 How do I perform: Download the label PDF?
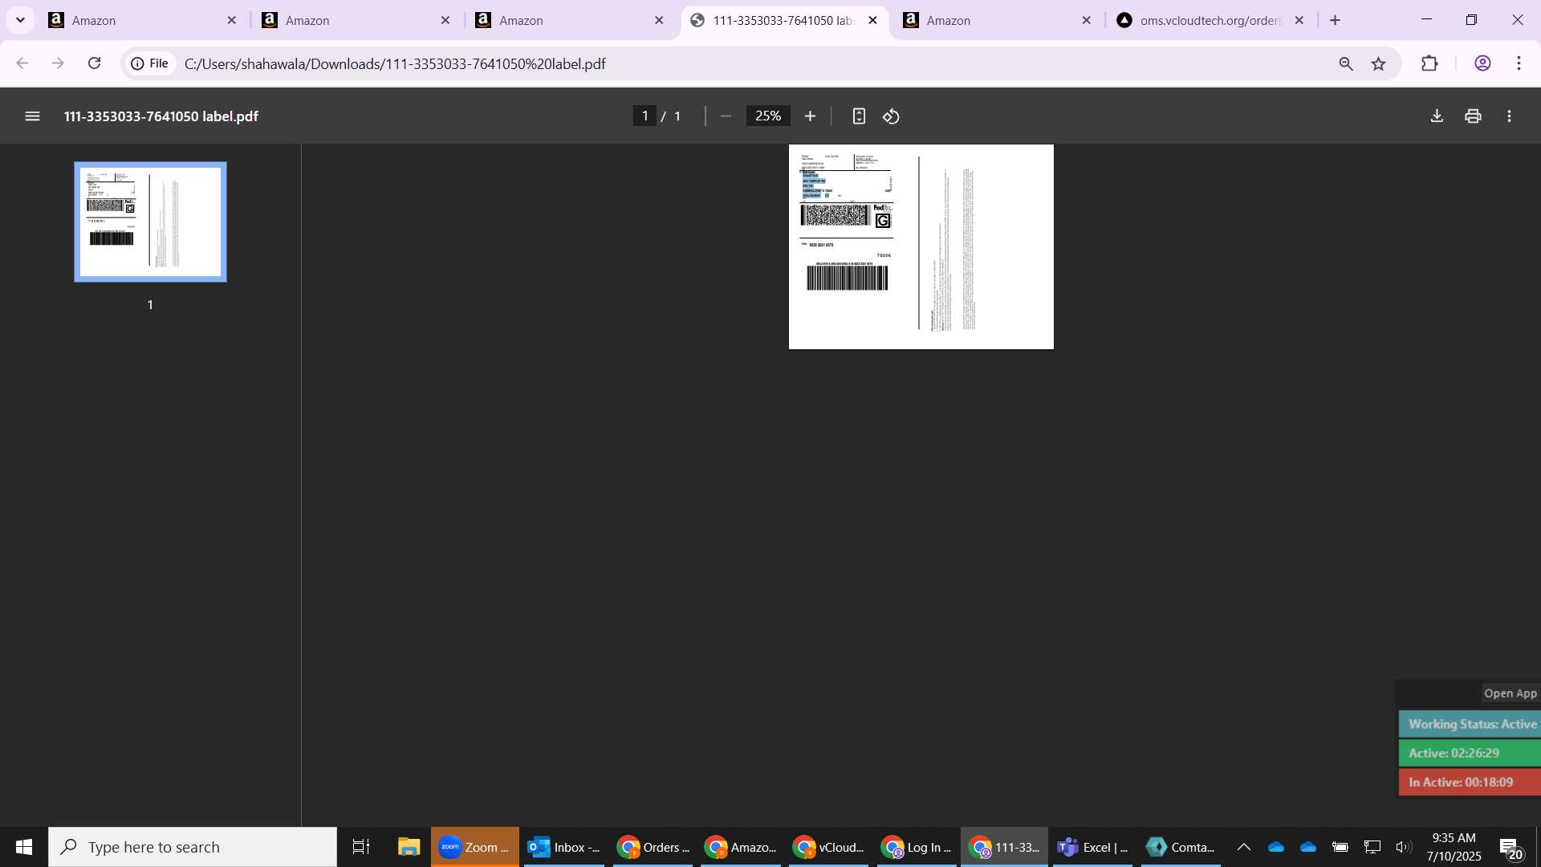coord(1437,116)
